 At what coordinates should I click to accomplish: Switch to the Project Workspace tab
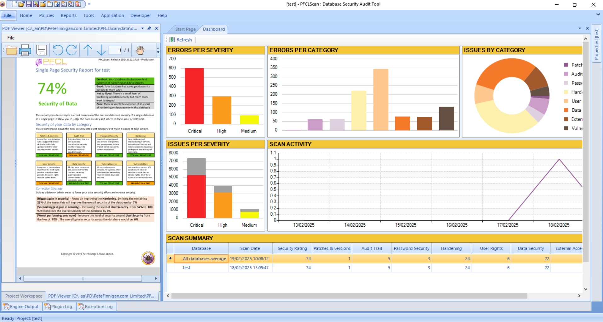pyautogui.click(x=24, y=296)
